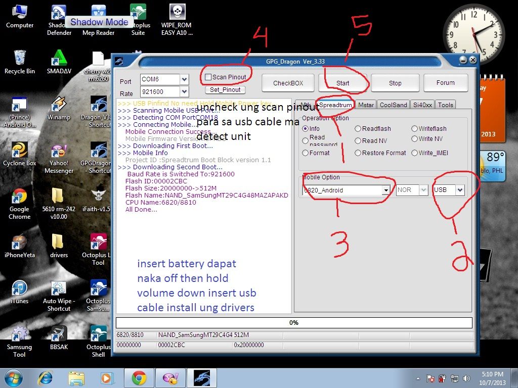The height and width of the screenshot is (388, 518).
Task: Open the Port COM6 dropdown
Action: coord(184,79)
